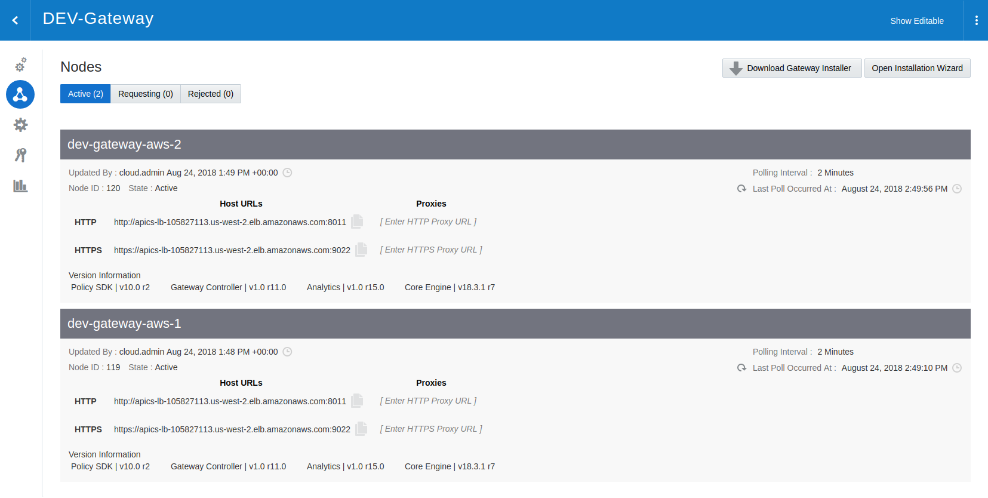Viewport: 988px width, 498px height.
Task: Open gateway settings gears sidebar icon
Action: click(20, 64)
